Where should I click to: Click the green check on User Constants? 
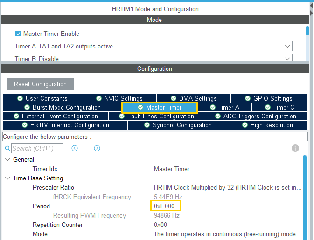(20, 98)
